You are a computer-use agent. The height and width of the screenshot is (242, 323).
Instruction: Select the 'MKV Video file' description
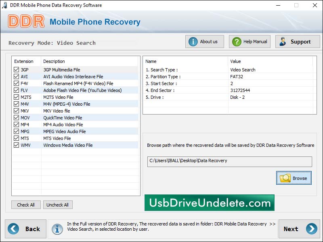click(57, 111)
